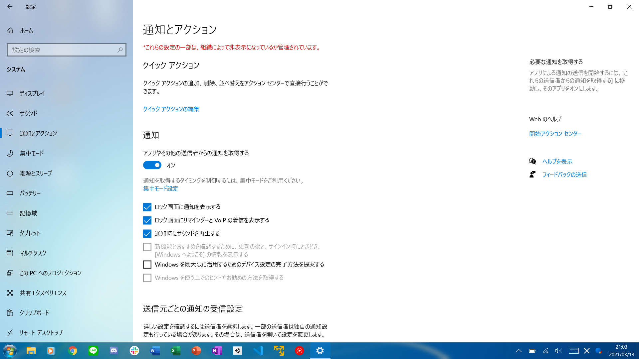
Task: Open File Explorer from taskbar
Action: point(31,351)
